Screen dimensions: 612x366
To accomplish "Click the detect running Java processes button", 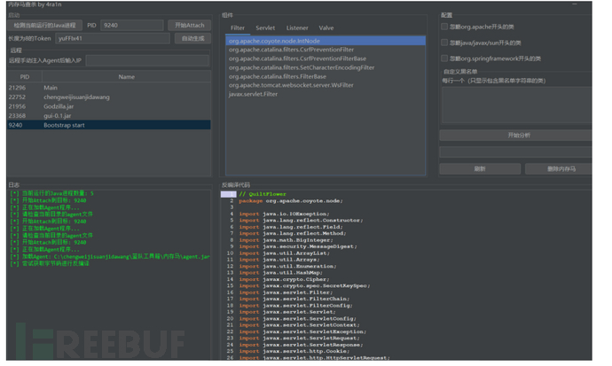I will [45, 26].
